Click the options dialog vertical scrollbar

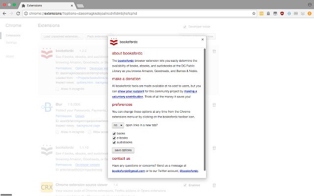(x=205, y=110)
